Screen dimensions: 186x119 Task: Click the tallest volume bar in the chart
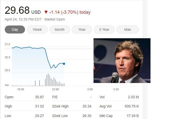48,80
